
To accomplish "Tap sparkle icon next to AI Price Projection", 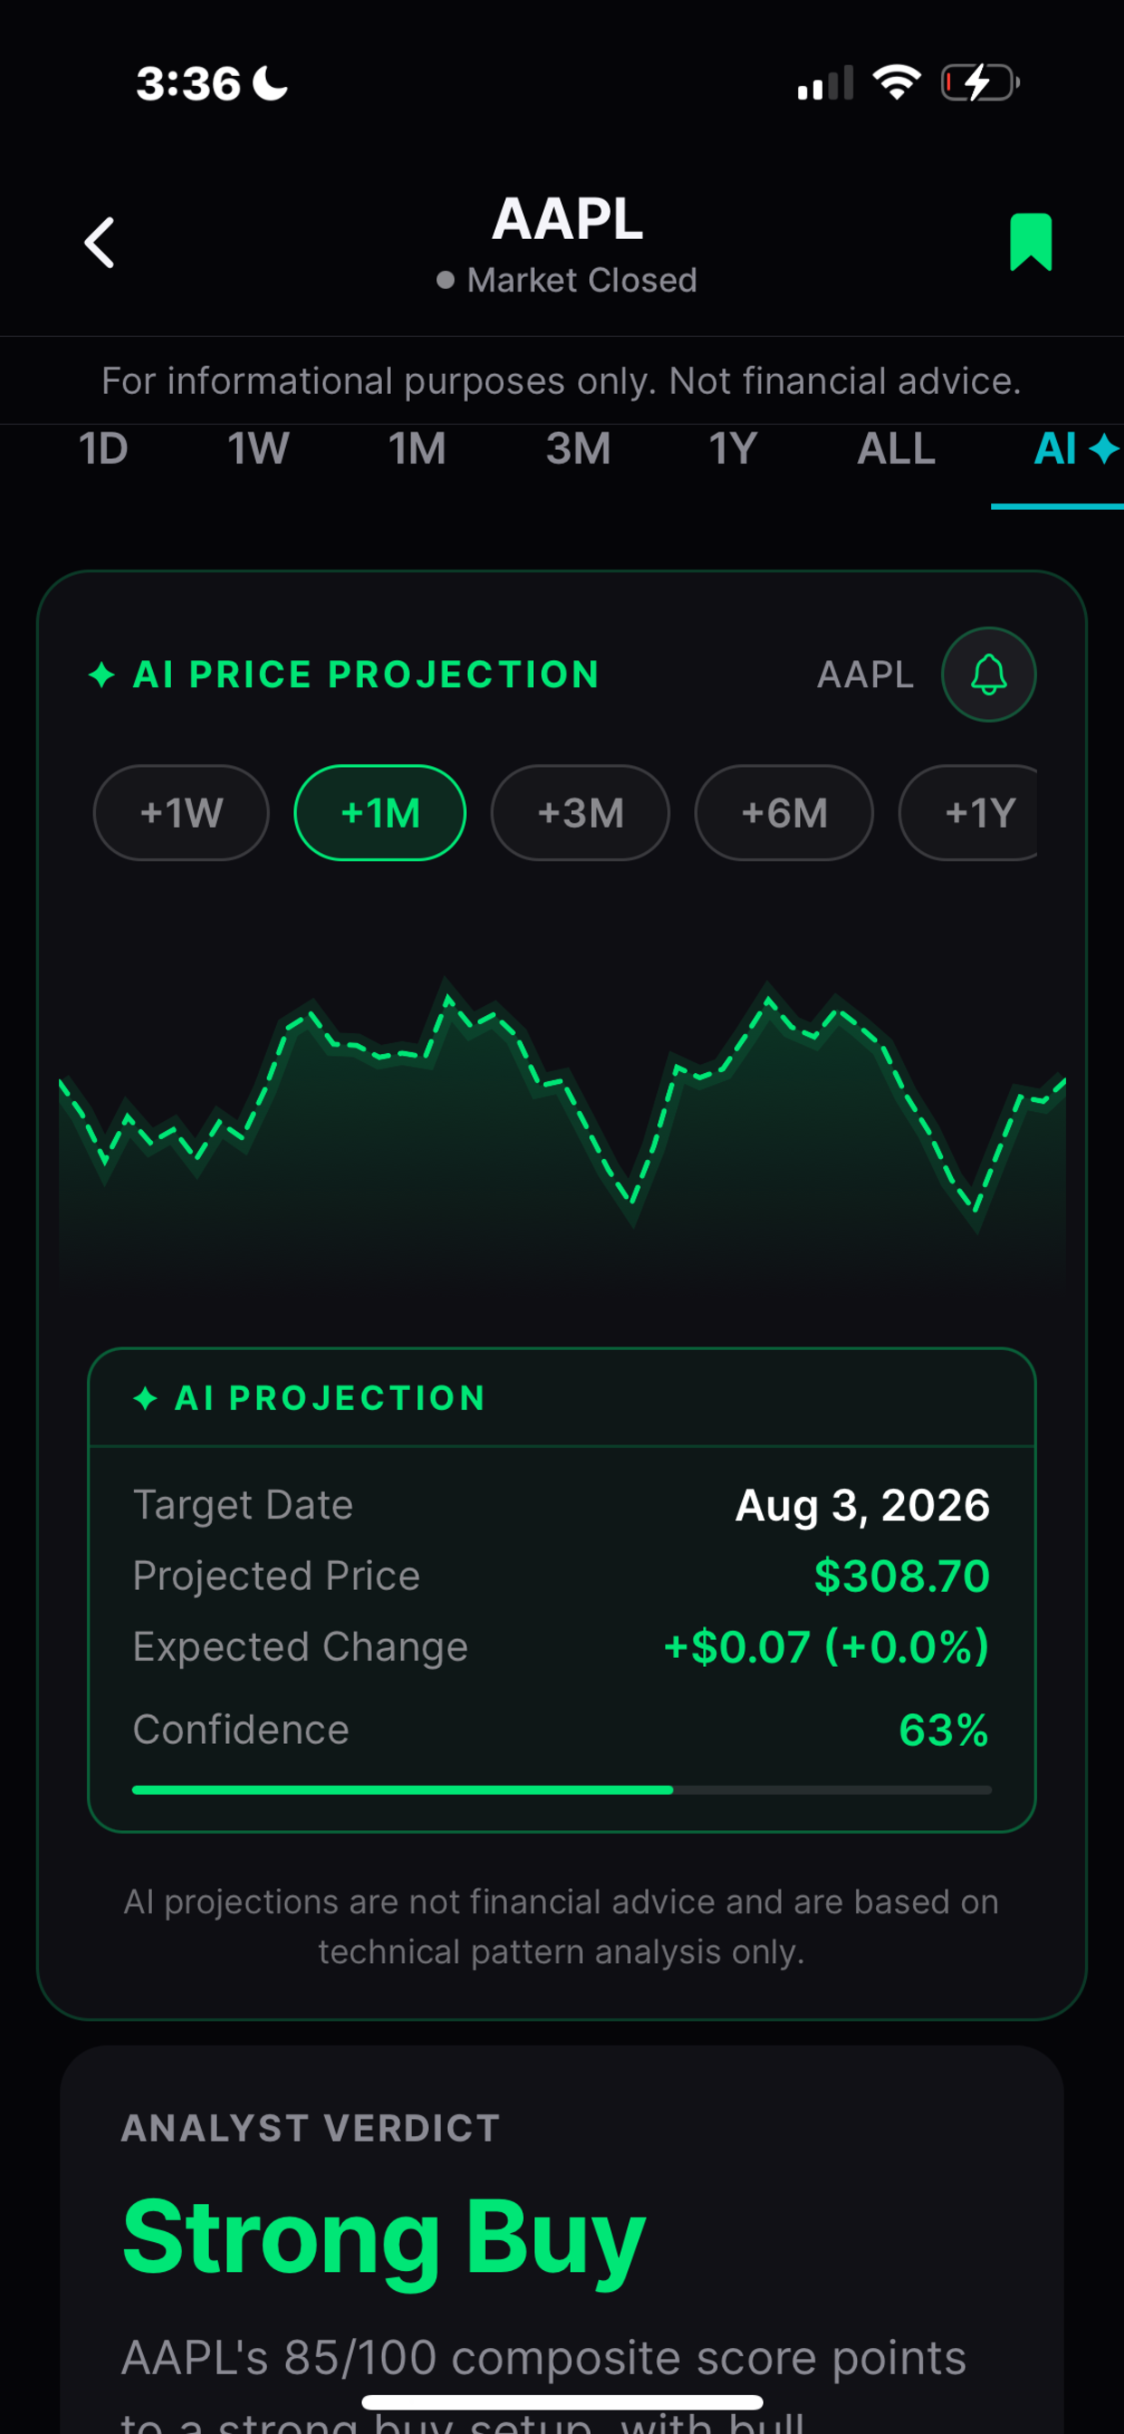I will (102, 675).
